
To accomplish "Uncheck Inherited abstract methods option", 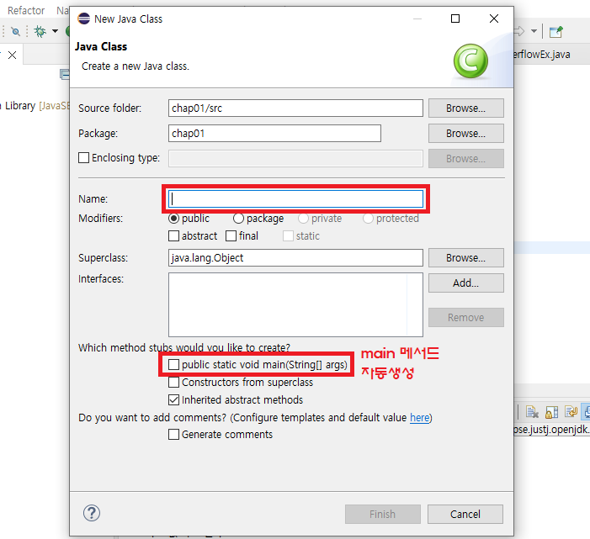I will point(174,400).
